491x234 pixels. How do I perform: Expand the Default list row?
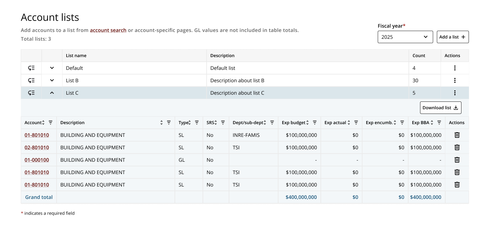(52, 68)
